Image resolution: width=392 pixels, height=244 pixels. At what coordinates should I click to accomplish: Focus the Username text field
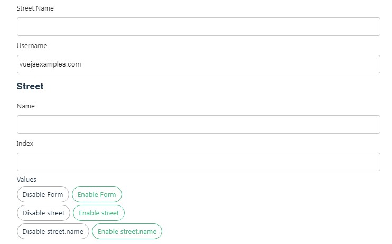tap(198, 64)
